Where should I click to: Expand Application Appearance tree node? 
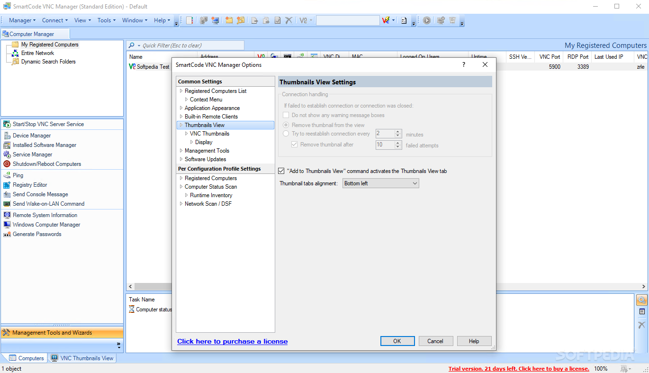click(x=181, y=108)
